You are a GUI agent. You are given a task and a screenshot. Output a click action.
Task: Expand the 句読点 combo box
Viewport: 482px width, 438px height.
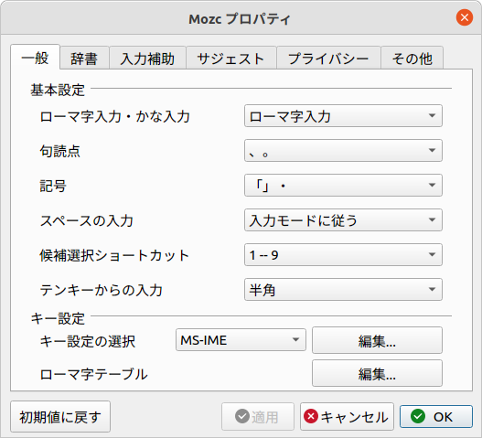tap(343, 151)
